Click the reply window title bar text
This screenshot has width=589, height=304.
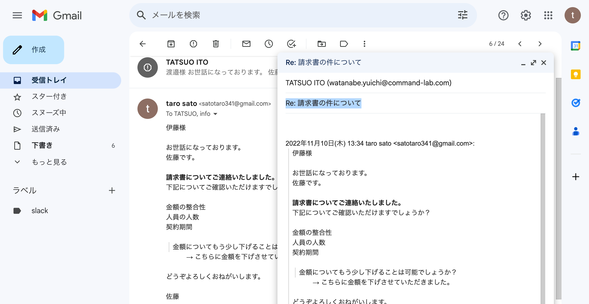324,63
